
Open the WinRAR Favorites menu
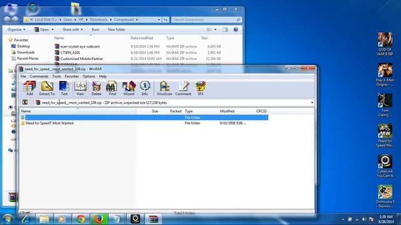(x=71, y=76)
